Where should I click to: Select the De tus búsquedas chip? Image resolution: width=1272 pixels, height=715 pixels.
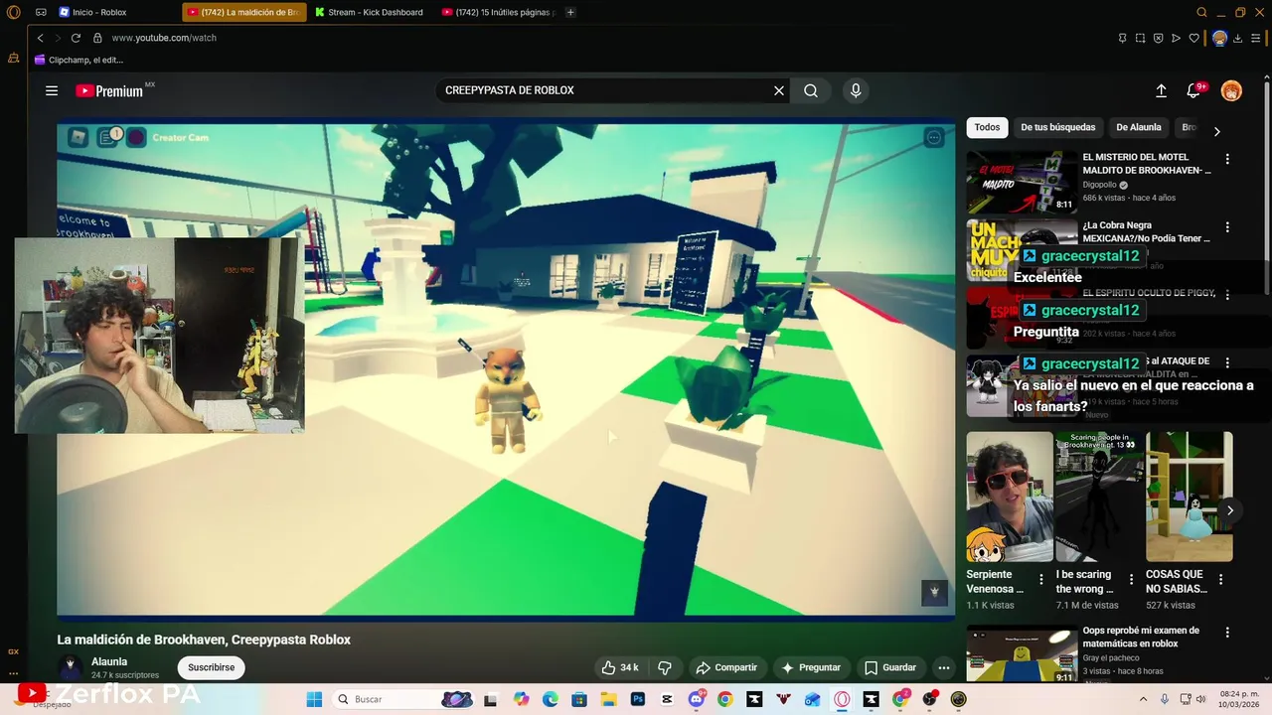pyautogui.click(x=1057, y=127)
